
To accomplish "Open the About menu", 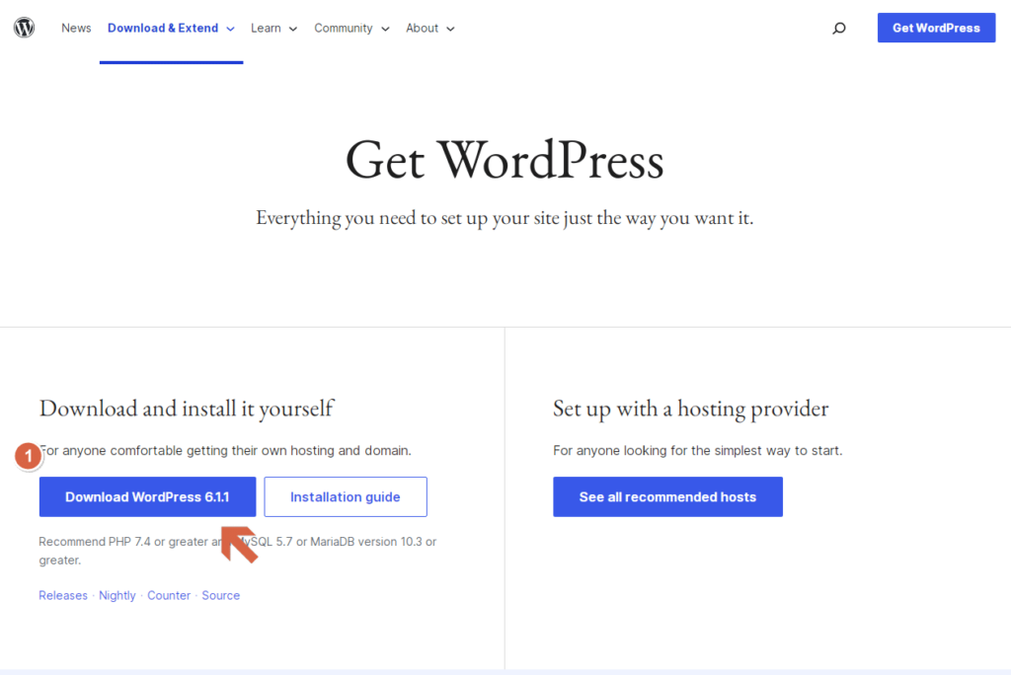I will click(x=422, y=28).
